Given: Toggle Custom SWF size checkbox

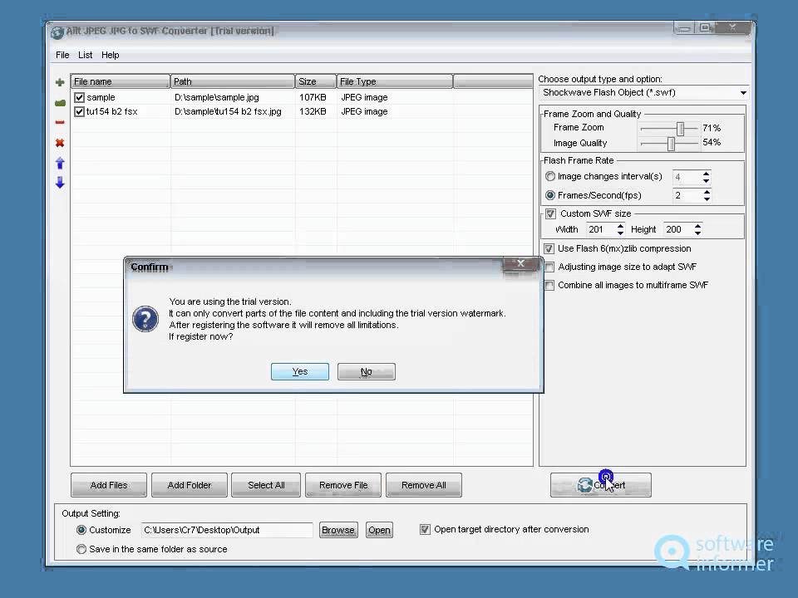Looking at the screenshot, I should pyautogui.click(x=550, y=213).
